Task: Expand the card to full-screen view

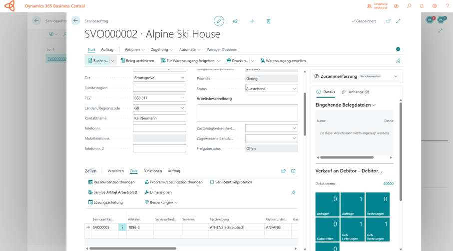Action: (x=398, y=21)
